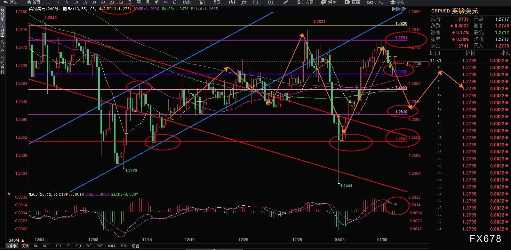
Task: Switch chart to weekly 周 period
Action: pyautogui.click(x=139, y=2)
